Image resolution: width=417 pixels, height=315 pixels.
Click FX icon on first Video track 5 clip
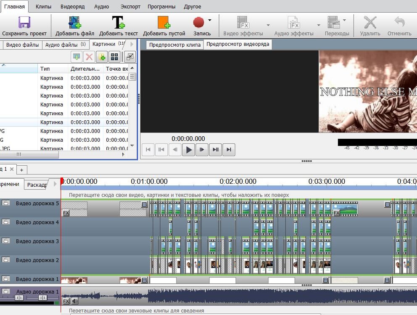click(66, 213)
